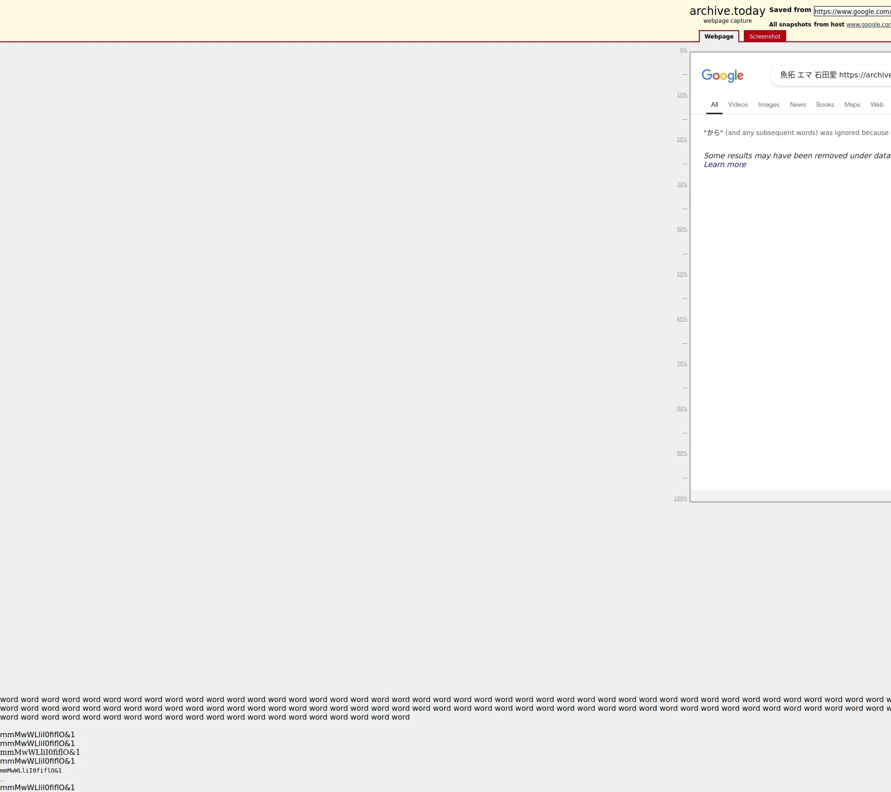Jump to 80% page position marker
Viewport: 891px width, 792px height.
(x=681, y=409)
